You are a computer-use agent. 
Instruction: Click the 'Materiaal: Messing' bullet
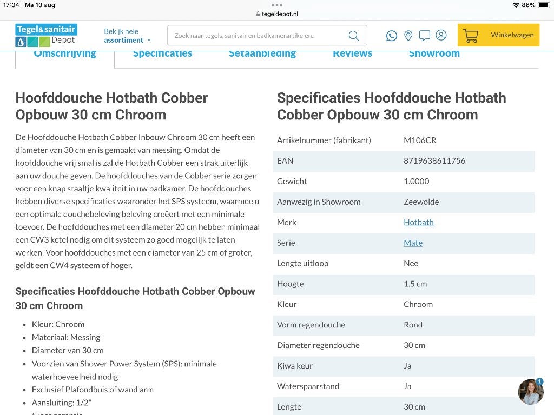66,337
